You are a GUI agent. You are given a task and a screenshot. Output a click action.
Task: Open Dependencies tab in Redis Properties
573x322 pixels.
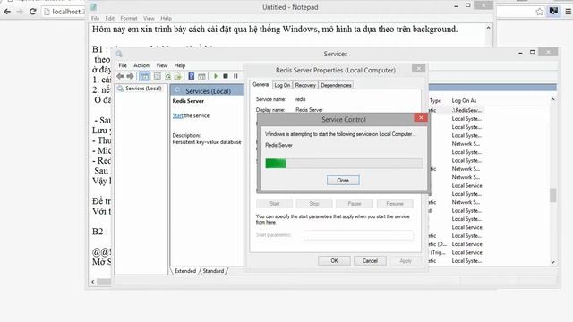(x=336, y=85)
